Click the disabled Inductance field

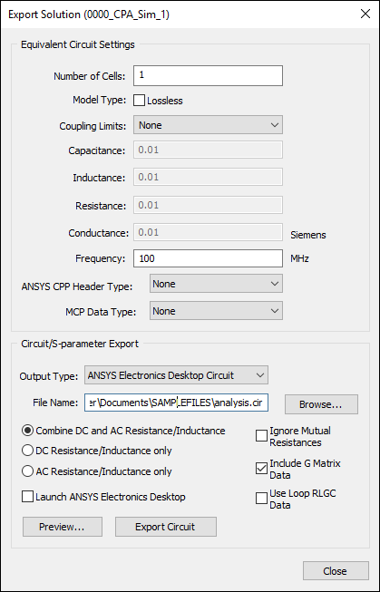pos(208,177)
